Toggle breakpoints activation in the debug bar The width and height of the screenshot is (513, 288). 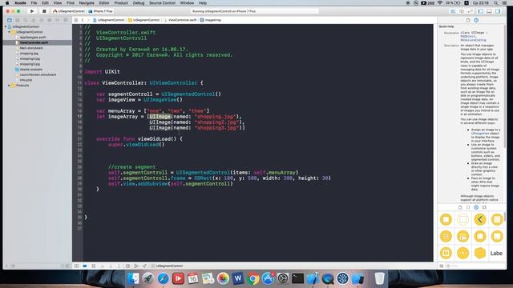(85, 266)
